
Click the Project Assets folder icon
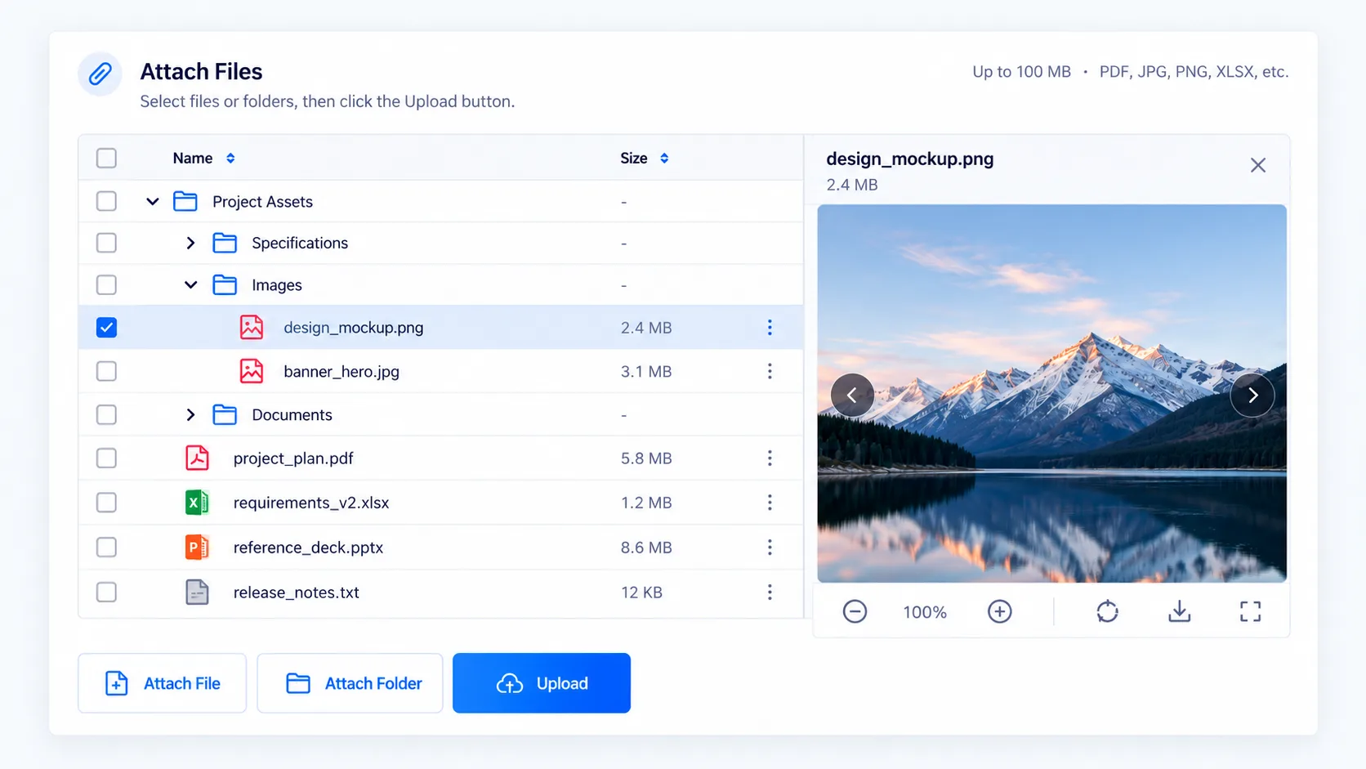(x=185, y=201)
